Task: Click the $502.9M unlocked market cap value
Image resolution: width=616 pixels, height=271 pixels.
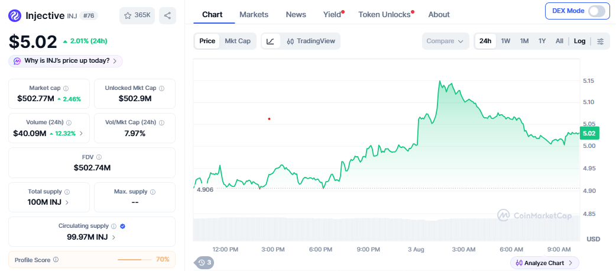Action: pyautogui.click(x=135, y=99)
